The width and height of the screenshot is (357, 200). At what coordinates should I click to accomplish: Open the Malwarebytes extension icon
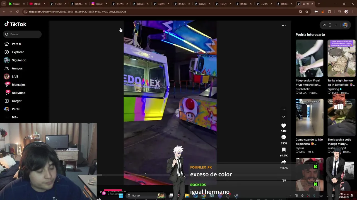click(316, 12)
